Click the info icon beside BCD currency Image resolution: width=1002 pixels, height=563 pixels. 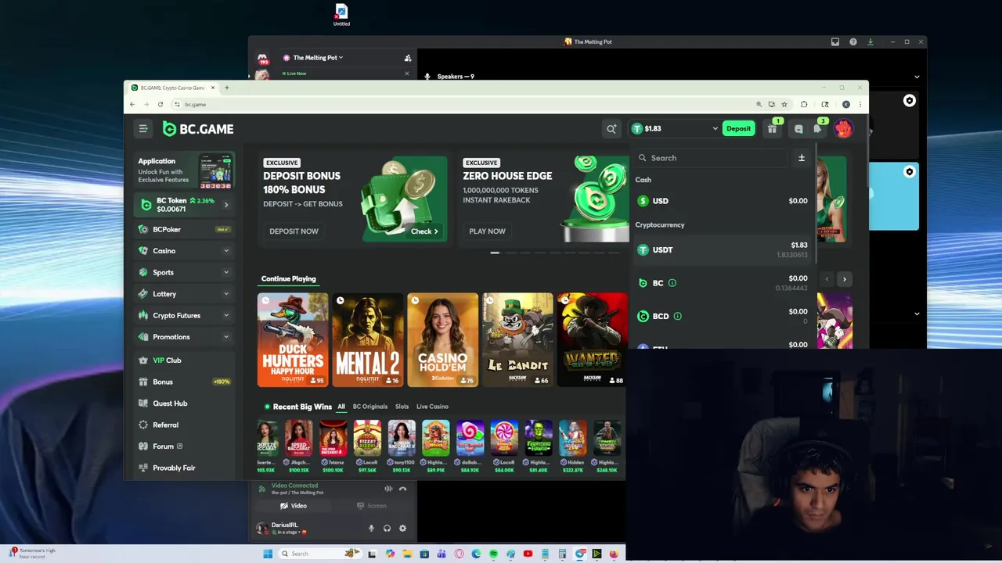click(x=677, y=316)
